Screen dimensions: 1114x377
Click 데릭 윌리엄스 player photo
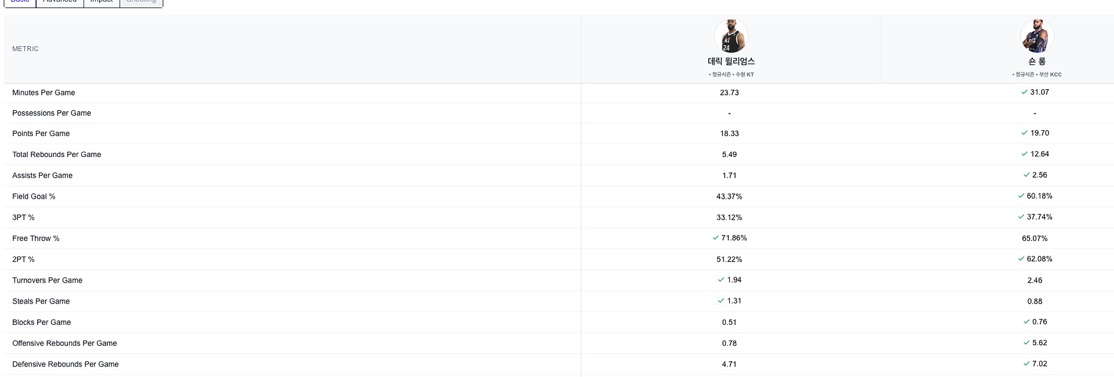(x=731, y=36)
